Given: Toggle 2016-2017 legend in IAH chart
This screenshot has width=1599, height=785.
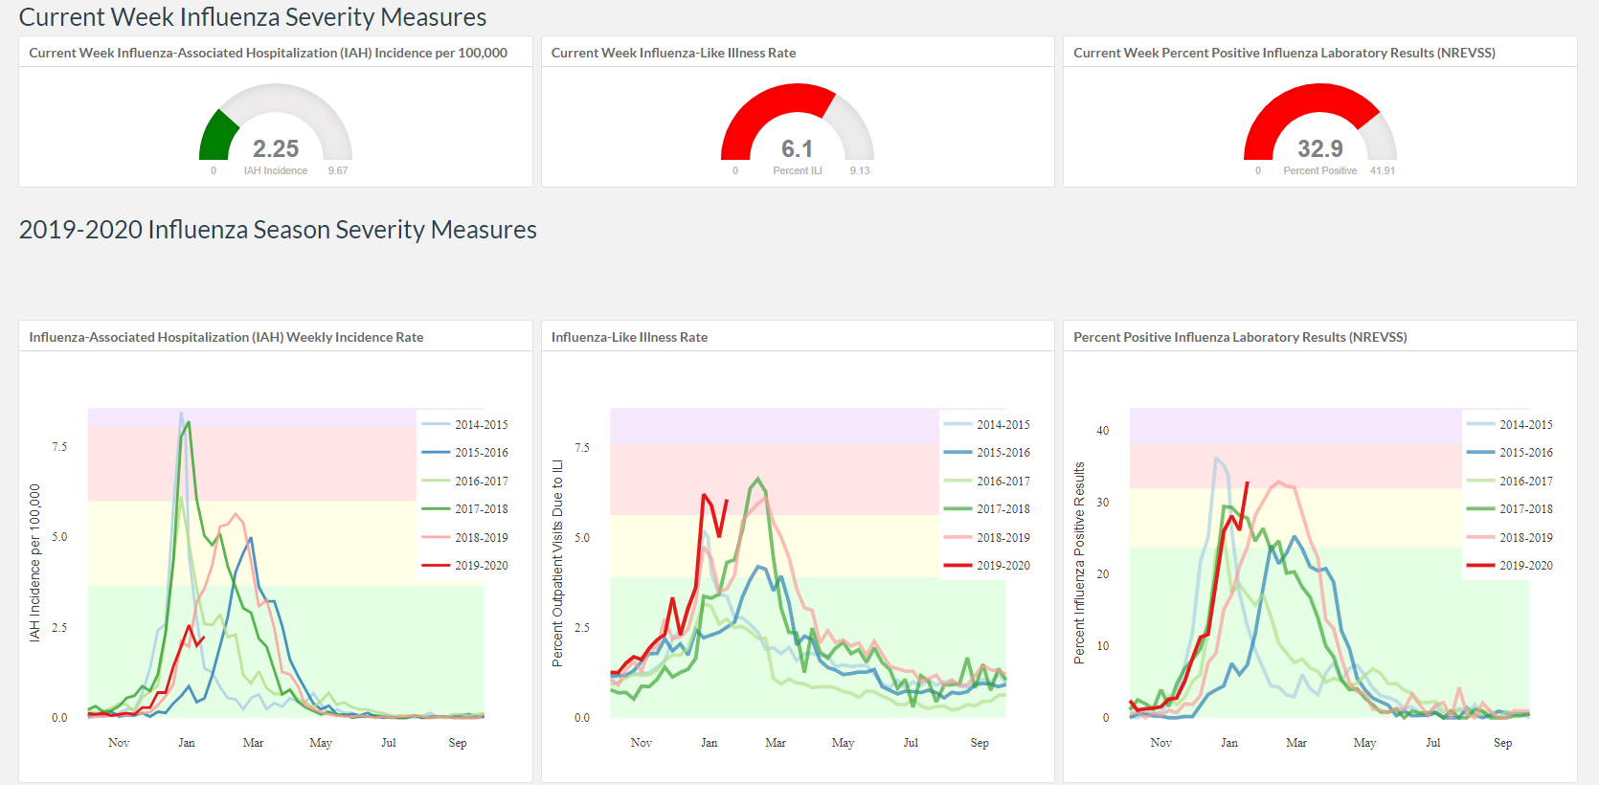Looking at the screenshot, I should click(465, 481).
